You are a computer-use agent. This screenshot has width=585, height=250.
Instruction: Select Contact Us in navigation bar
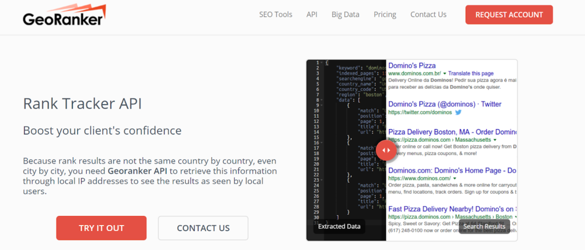pyautogui.click(x=428, y=15)
